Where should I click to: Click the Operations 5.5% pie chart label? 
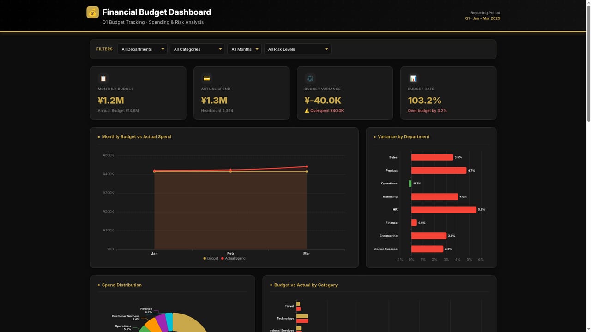click(x=123, y=327)
